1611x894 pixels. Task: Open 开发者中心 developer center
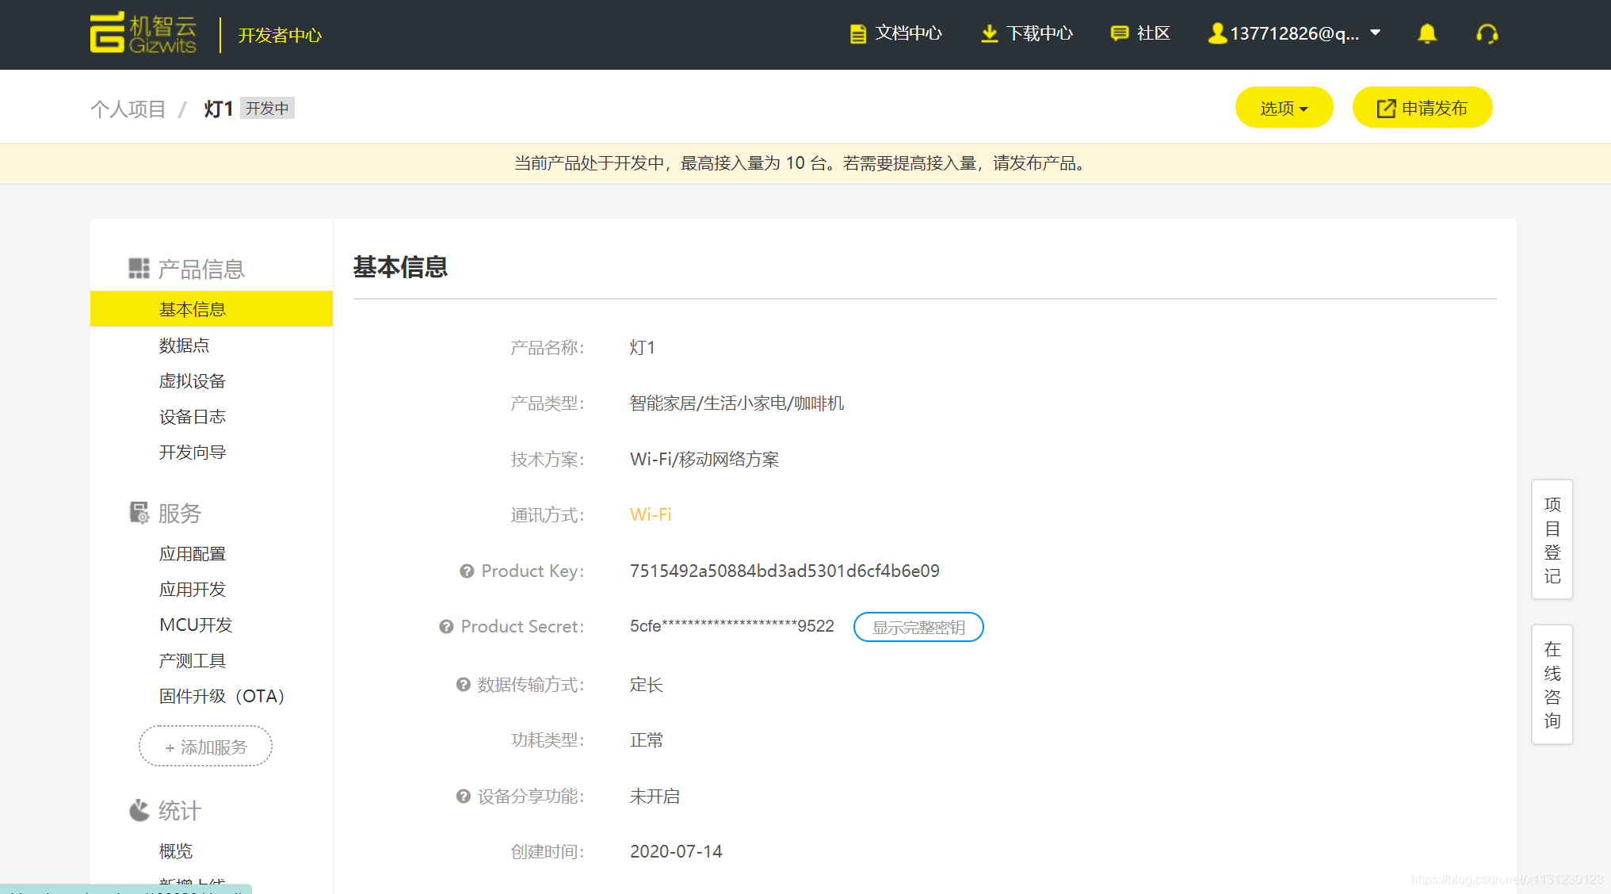point(280,35)
